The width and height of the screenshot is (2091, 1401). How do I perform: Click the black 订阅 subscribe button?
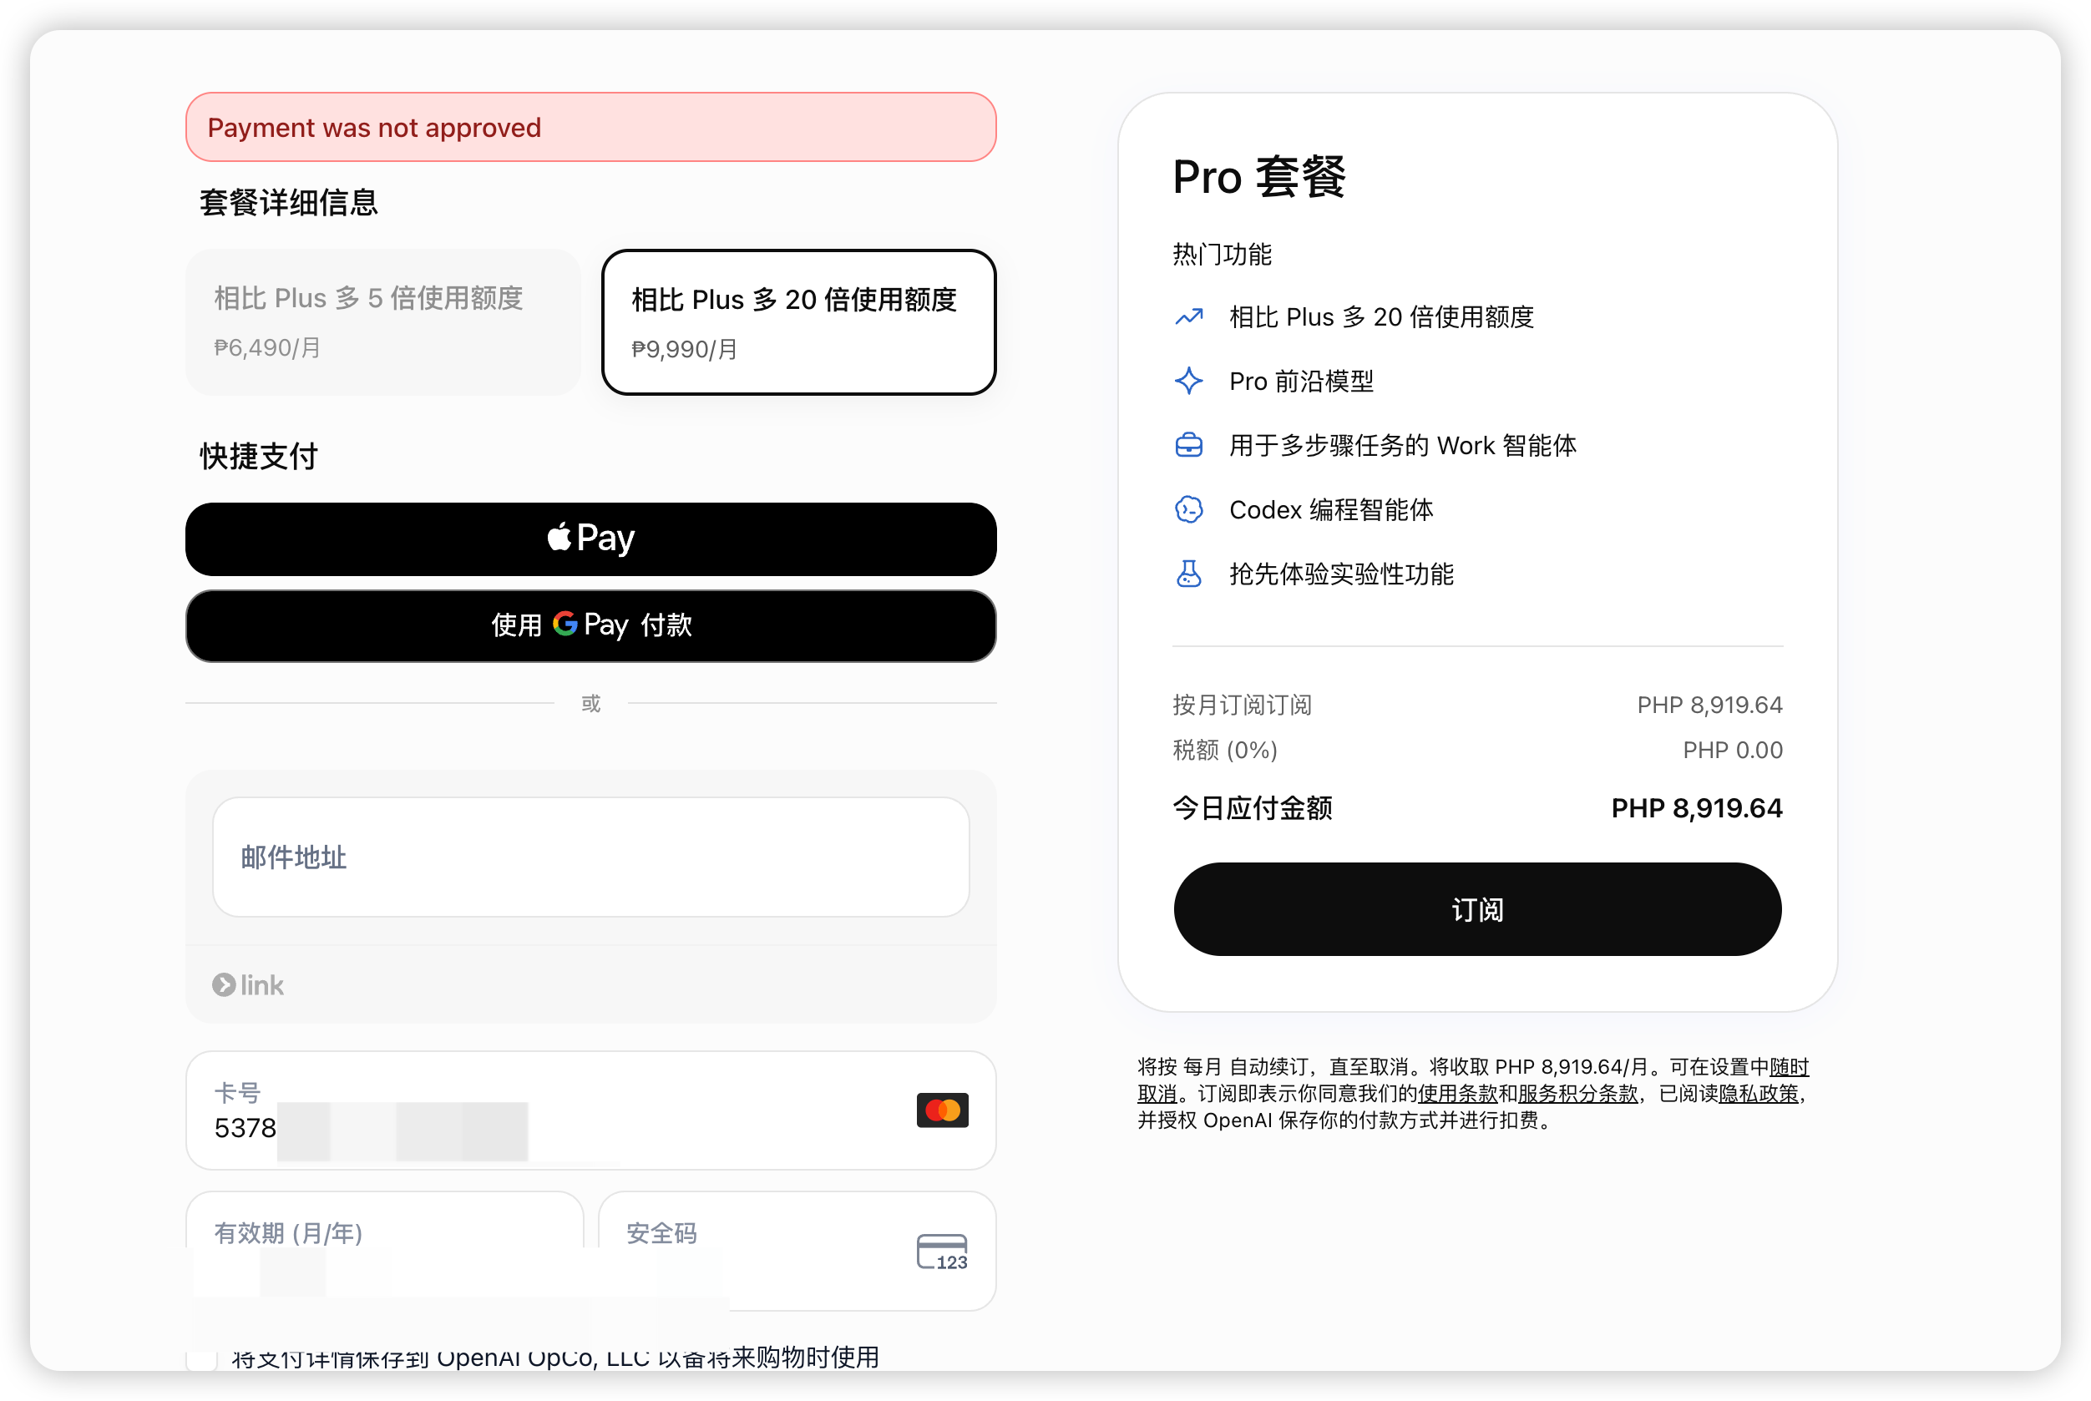click(1477, 908)
